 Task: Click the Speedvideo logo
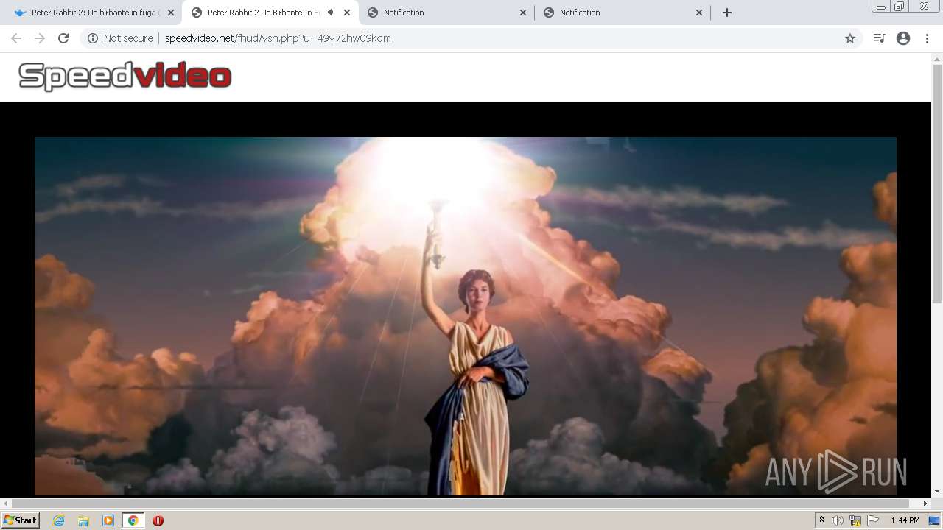pyautogui.click(x=125, y=77)
